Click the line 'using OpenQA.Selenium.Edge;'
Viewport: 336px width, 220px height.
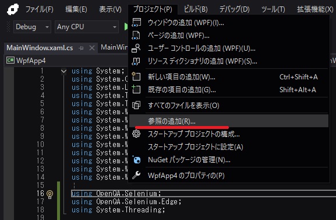(126, 202)
